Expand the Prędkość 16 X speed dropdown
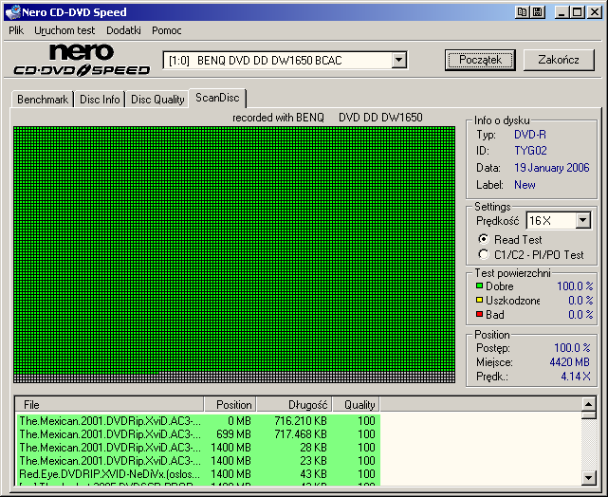The image size is (608, 497). pos(582,221)
